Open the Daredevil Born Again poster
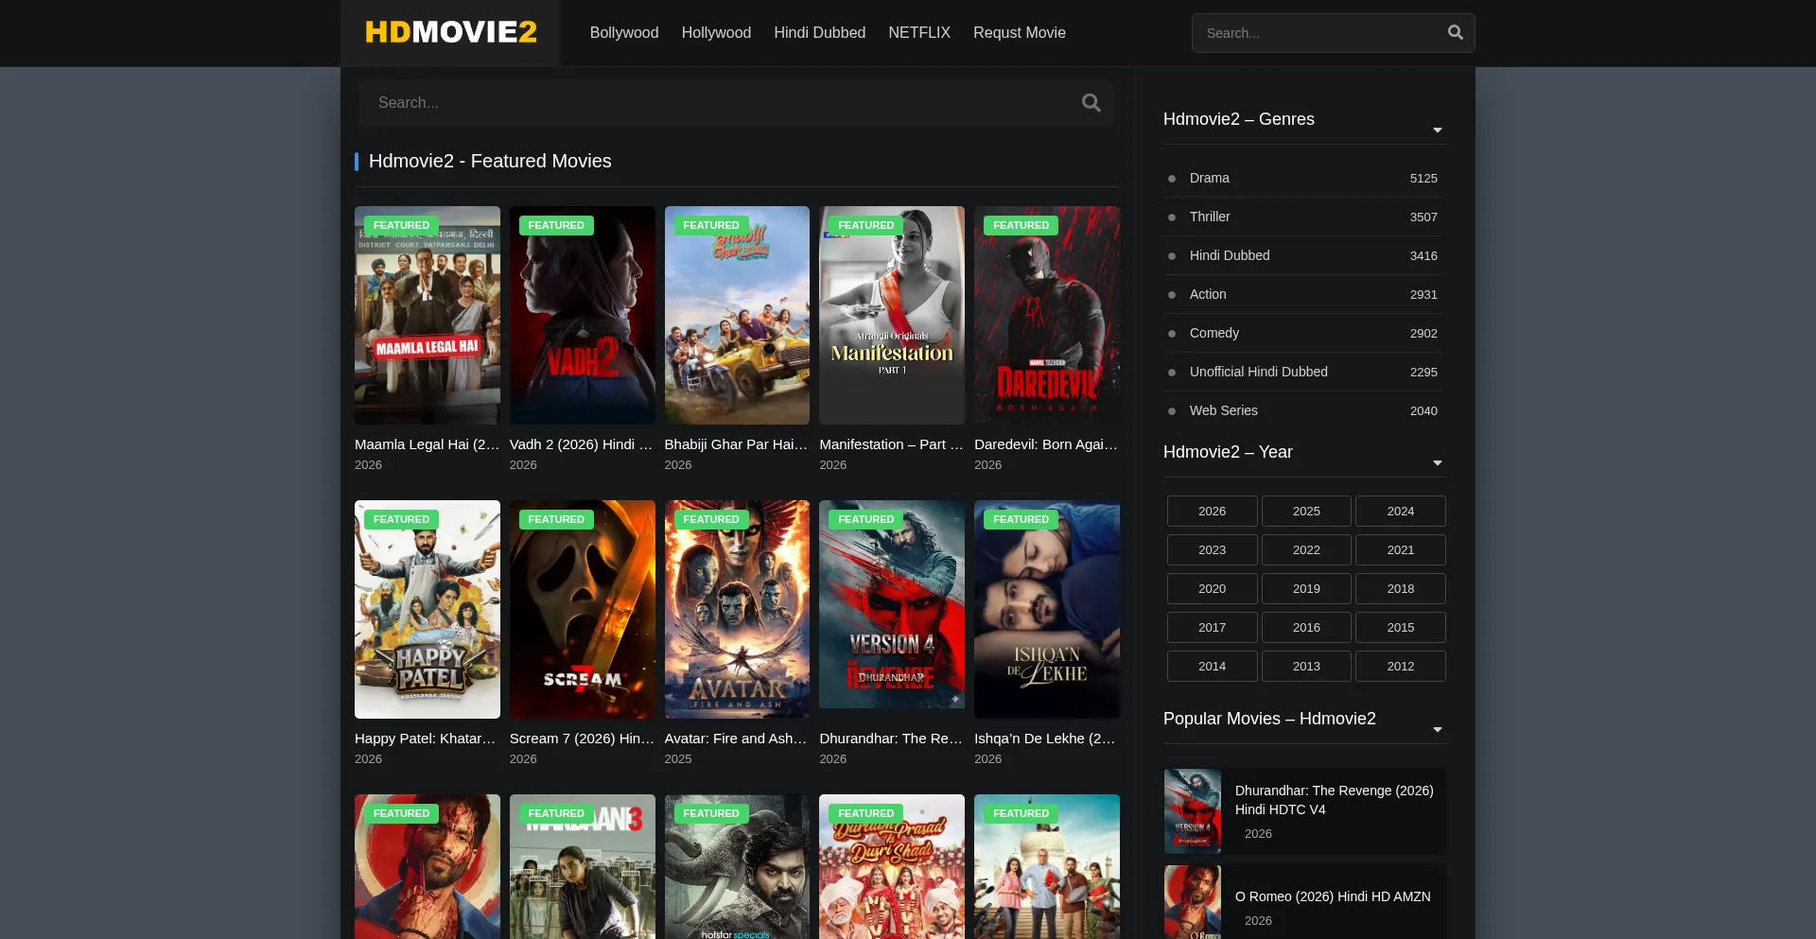Screen dimensions: 1816x939 click(x=1047, y=315)
